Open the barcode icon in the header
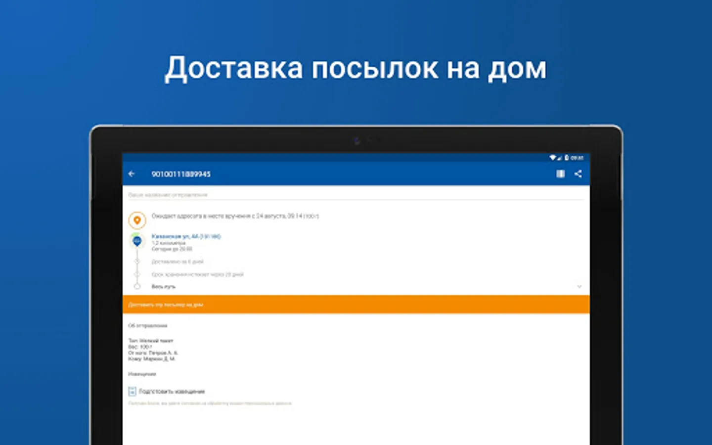 pos(560,174)
